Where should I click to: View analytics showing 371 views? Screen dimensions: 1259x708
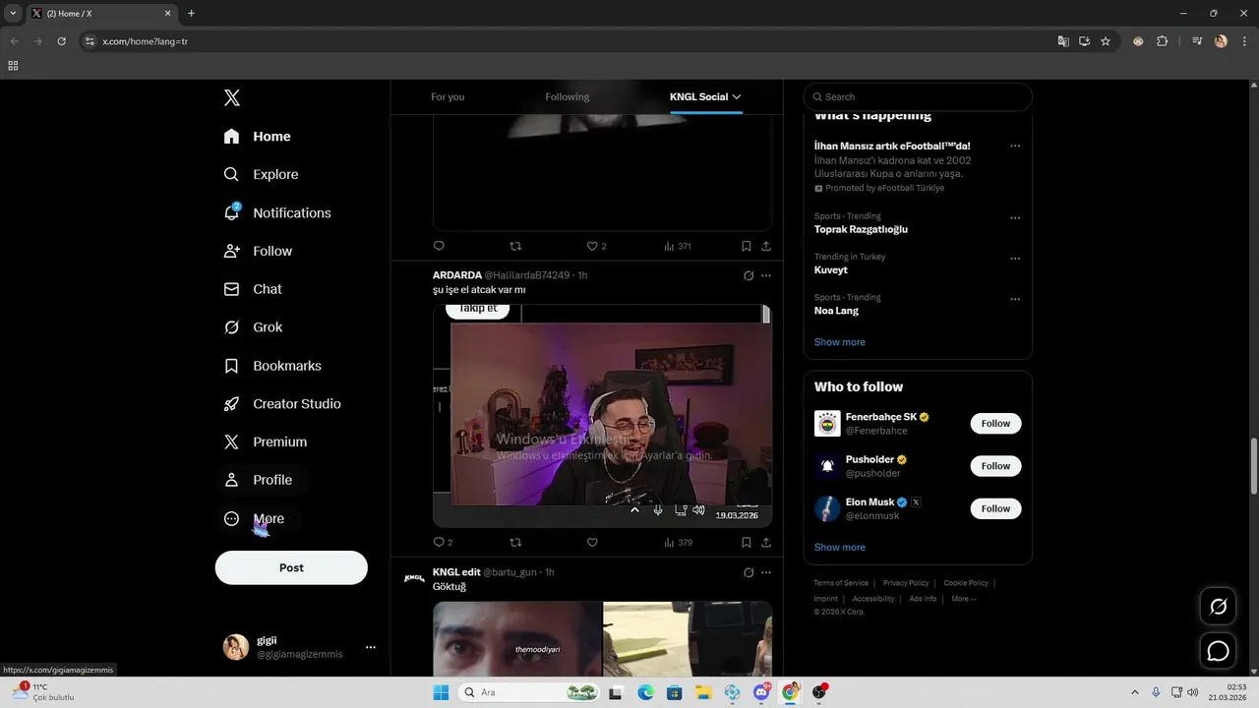[678, 246]
